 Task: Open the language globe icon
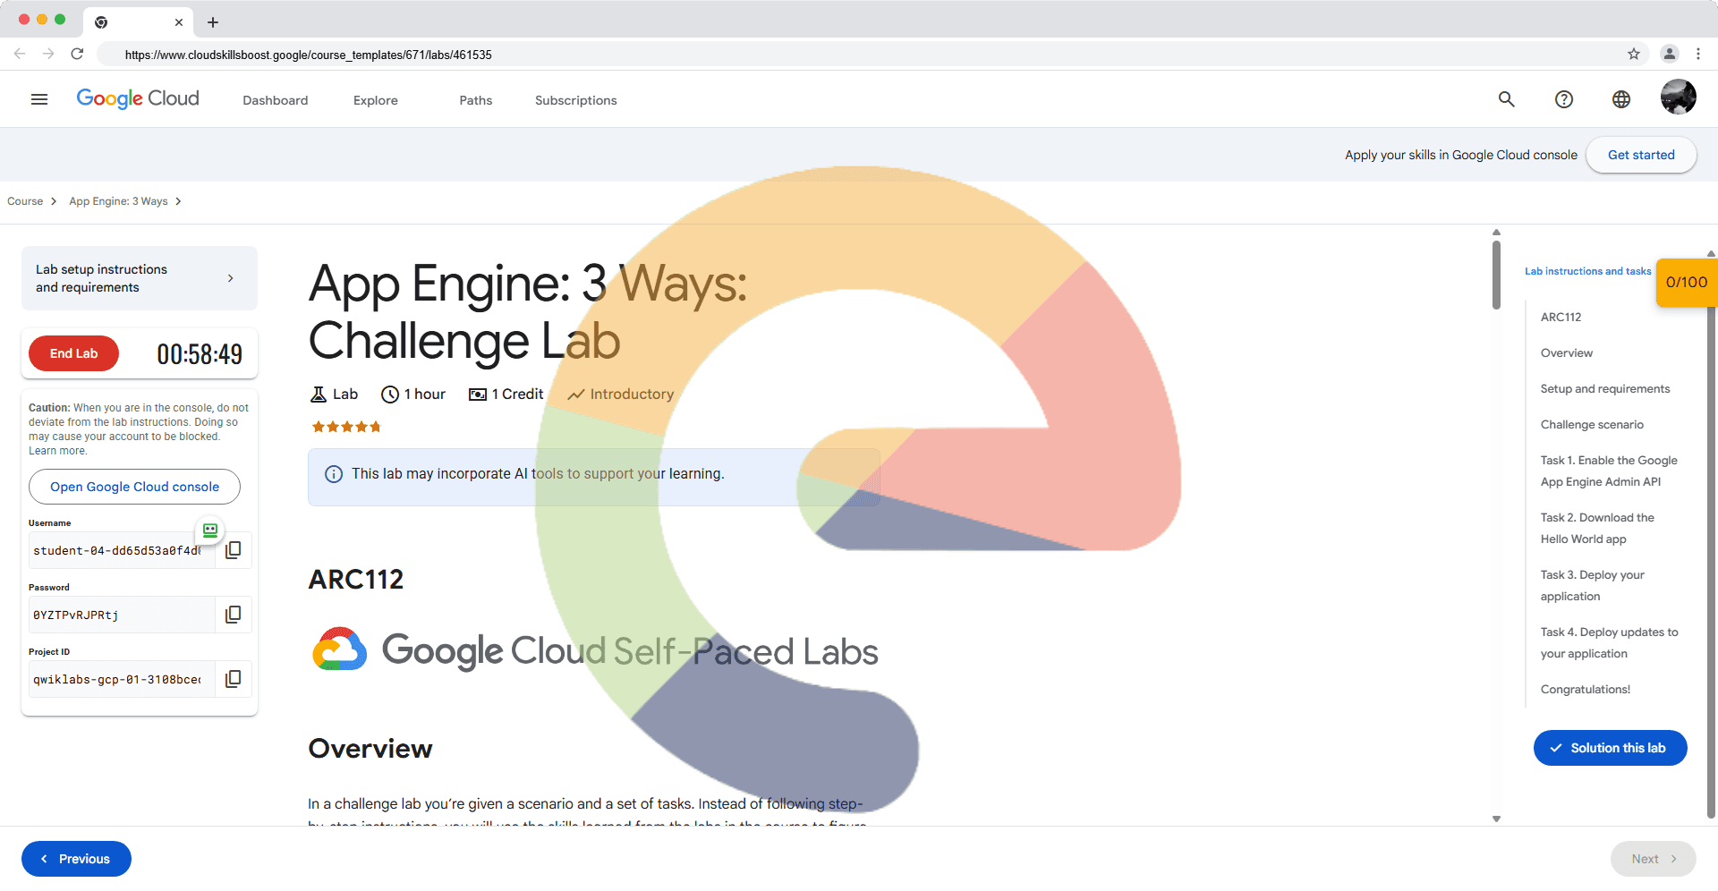click(1621, 99)
